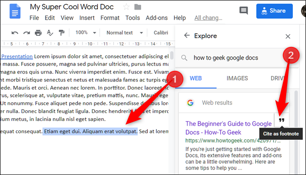Viewport: 306px width, 175px height.
Task: Click the result snippet starting If you're just getting started
Action: coord(234,159)
